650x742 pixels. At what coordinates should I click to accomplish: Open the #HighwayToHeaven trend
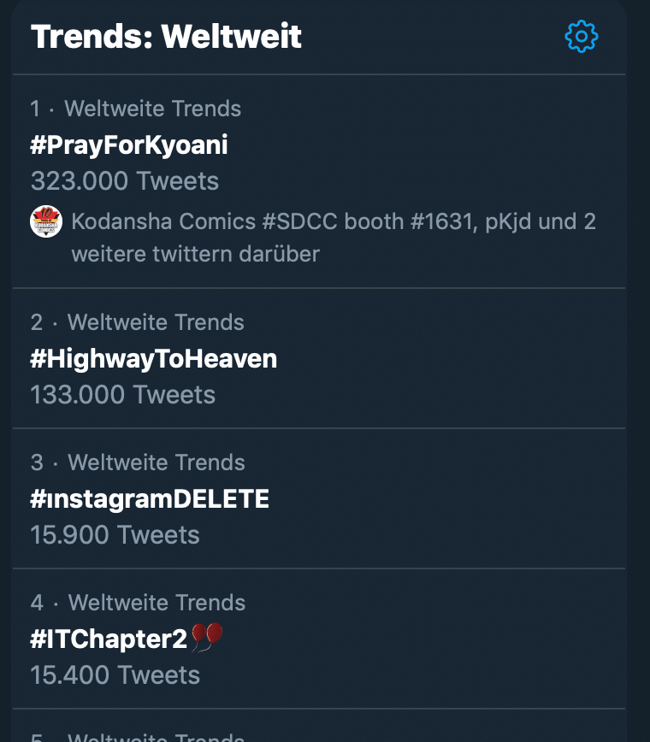point(154,359)
